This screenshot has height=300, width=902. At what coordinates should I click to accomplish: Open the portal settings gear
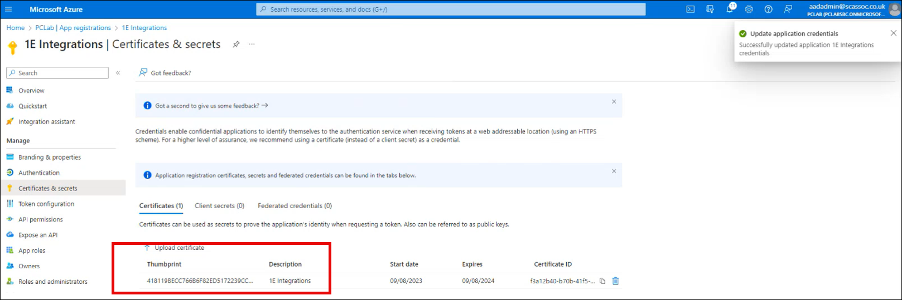click(x=749, y=9)
